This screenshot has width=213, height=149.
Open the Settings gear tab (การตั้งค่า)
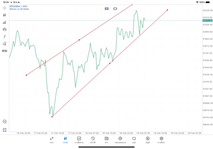click(161, 140)
